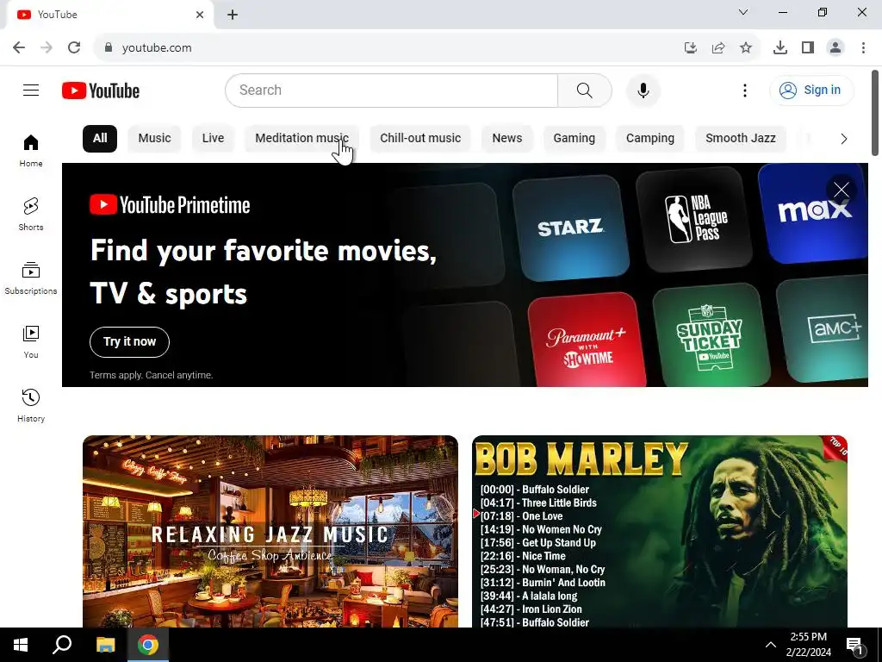
Task: Open YouTube settings three-dot menu
Action: [745, 90]
